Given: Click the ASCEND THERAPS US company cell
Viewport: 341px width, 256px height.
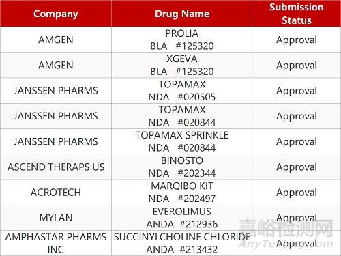Looking at the screenshot, I should click(56, 167).
